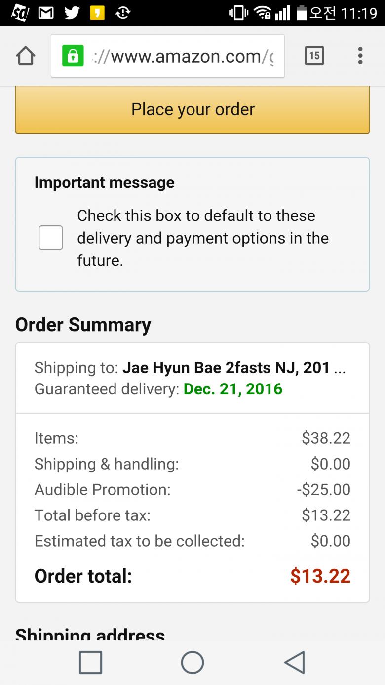Screen dimensions: 385x685
Task: Tap the Shipping to Jae Hyun Bae row
Action: point(190,368)
